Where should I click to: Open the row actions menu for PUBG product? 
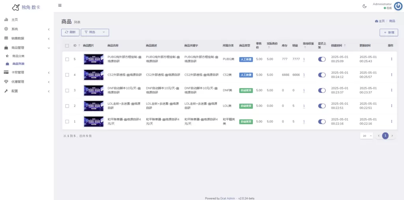(391, 59)
